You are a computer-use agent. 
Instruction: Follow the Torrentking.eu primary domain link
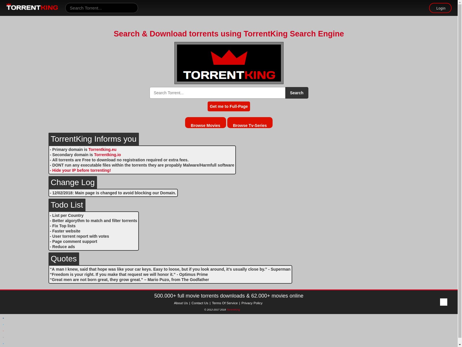pyautogui.click(x=102, y=149)
